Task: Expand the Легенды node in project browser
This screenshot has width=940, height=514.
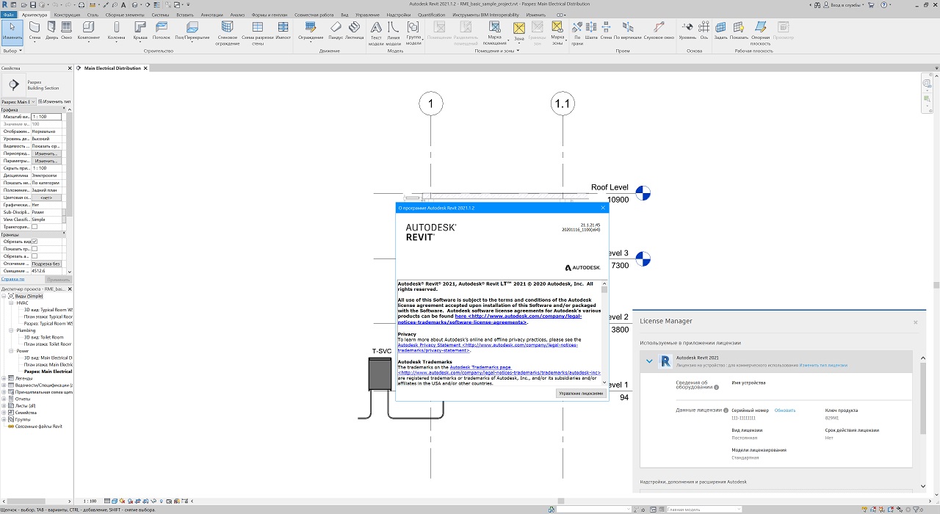Action: pos(4,378)
